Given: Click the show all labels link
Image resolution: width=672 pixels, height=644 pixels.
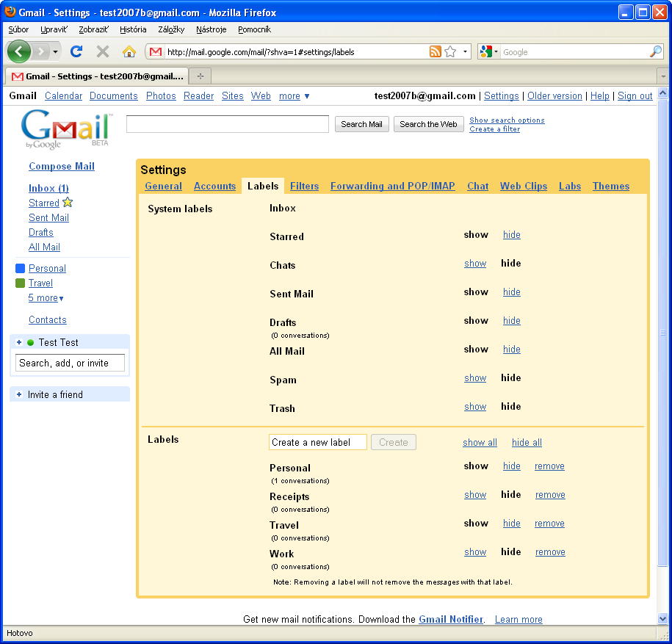Looking at the screenshot, I should 480,443.
